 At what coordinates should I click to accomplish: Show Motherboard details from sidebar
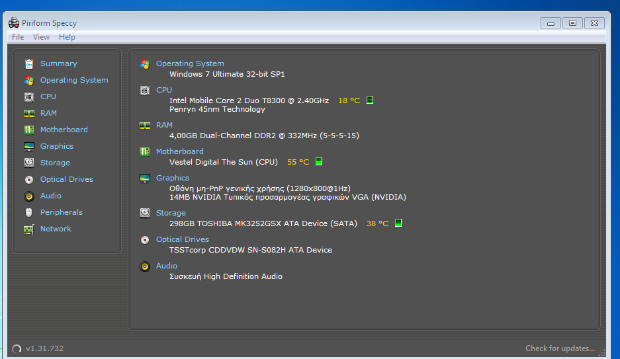point(64,130)
